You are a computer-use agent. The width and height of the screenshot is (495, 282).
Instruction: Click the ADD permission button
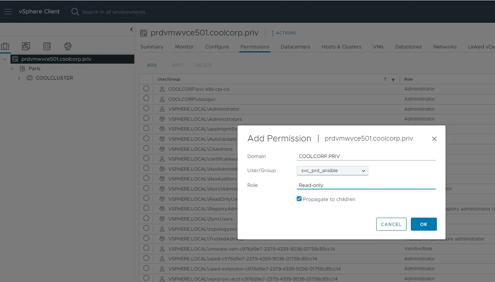pos(152,65)
